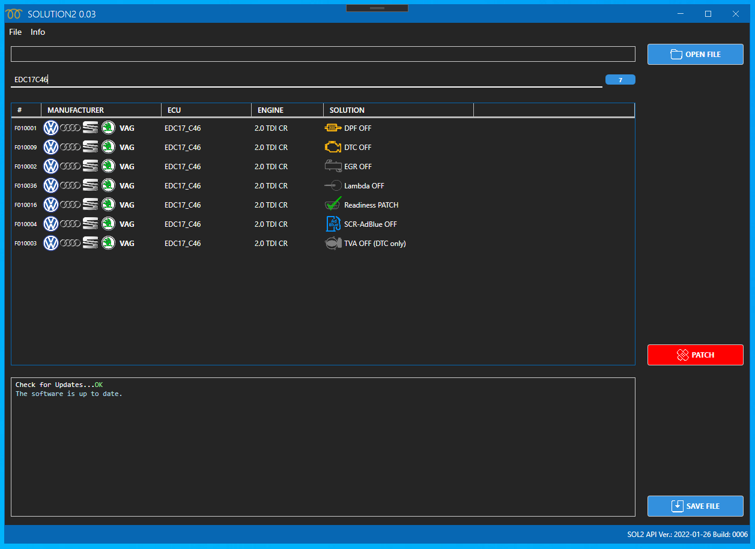Open the File menu

click(x=16, y=32)
